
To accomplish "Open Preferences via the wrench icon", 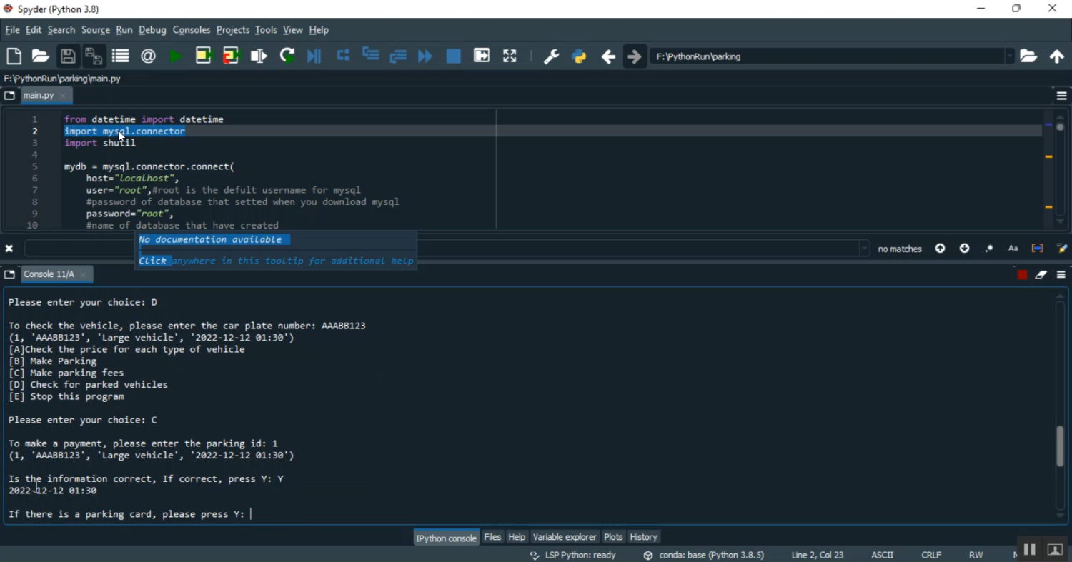I will pos(551,56).
